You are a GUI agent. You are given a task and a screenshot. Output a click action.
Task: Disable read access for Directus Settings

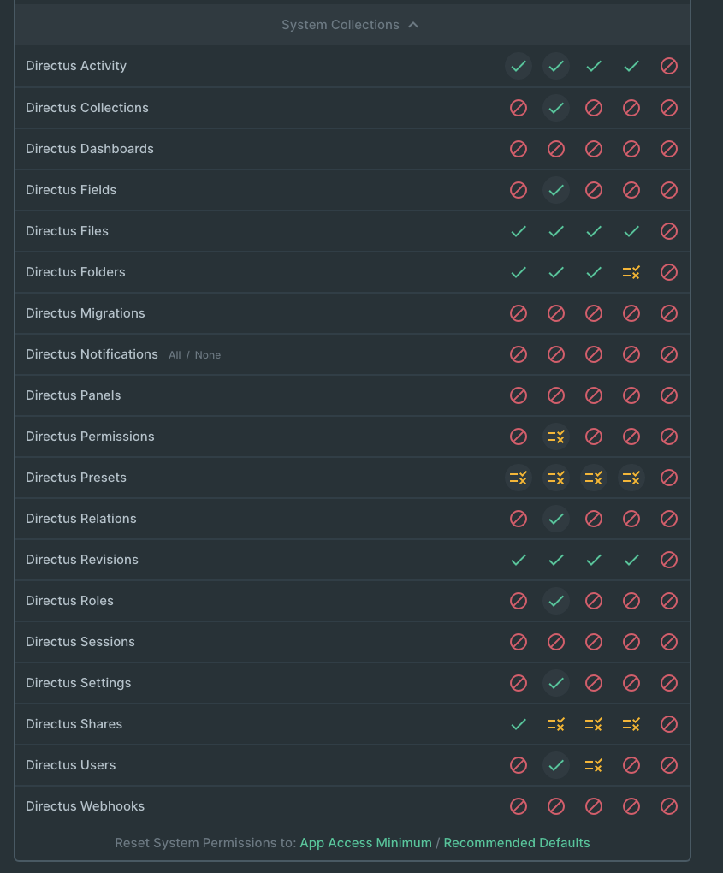pyautogui.click(x=556, y=683)
